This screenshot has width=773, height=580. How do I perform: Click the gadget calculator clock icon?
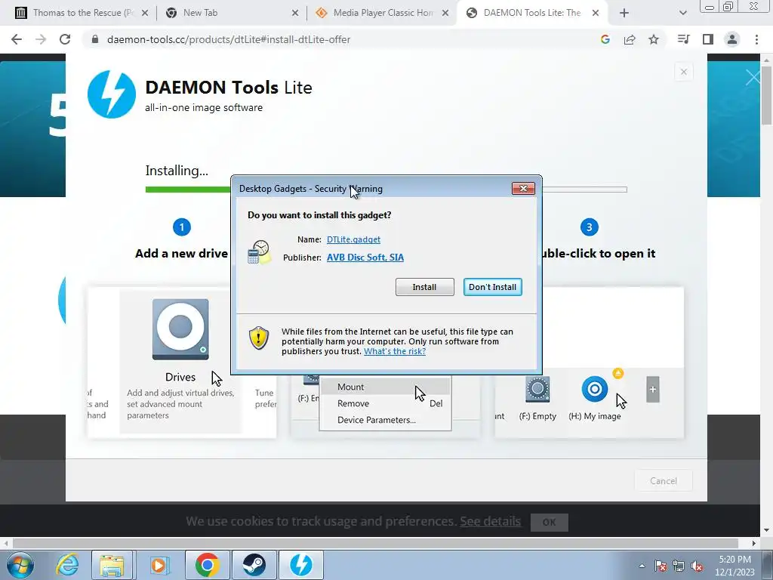point(260,252)
